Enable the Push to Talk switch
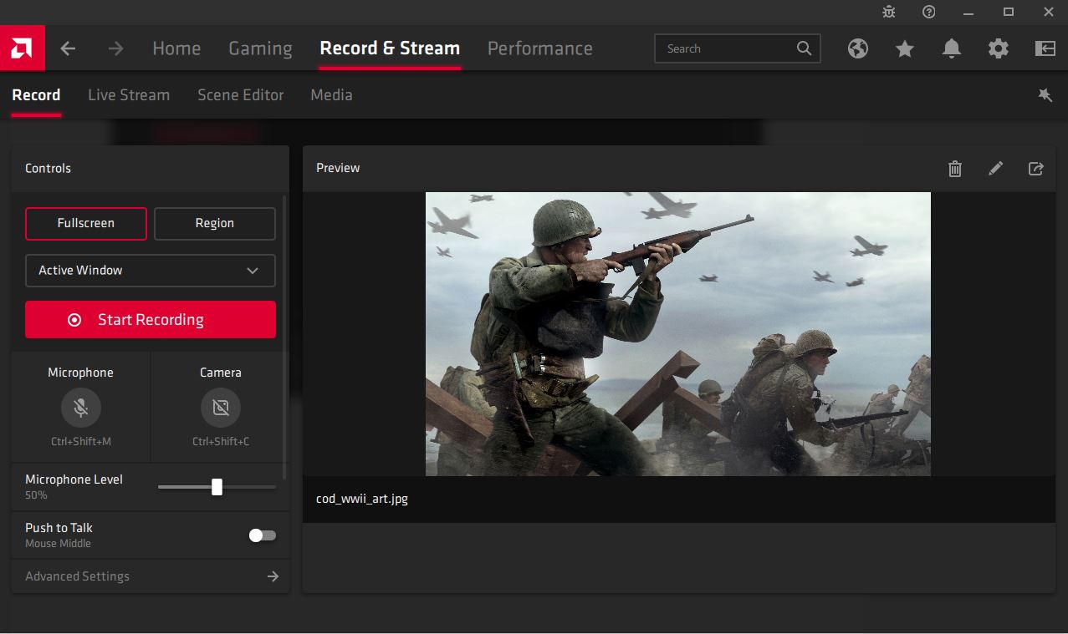Image resolution: width=1068 pixels, height=634 pixels. tap(262, 535)
